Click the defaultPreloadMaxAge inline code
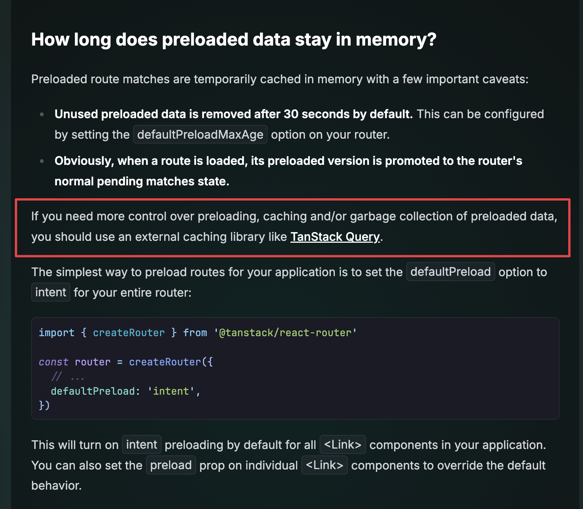Screen dimensions: 583x509 [200, 134]
